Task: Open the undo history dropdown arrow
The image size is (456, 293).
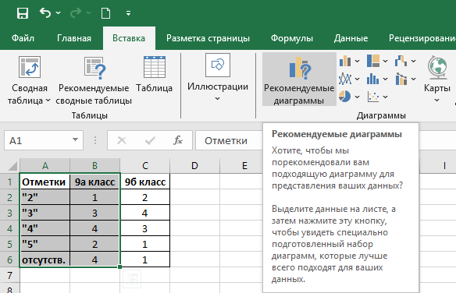Action: point(58,13)
